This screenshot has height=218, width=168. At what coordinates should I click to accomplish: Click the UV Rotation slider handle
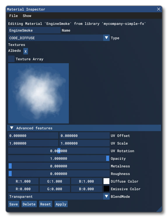click(x=59, y=151)
